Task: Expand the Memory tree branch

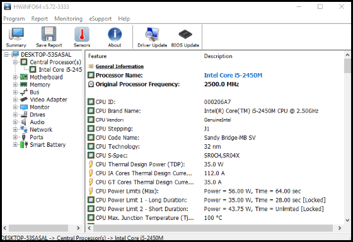Action: tap(15, 84)
